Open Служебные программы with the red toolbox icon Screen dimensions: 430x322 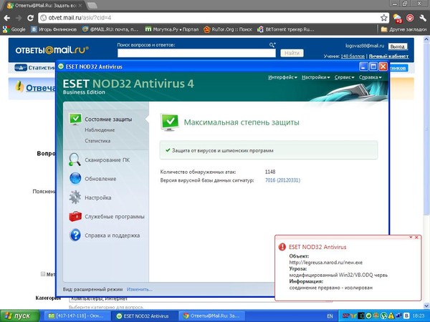click(x=107, y=217)
